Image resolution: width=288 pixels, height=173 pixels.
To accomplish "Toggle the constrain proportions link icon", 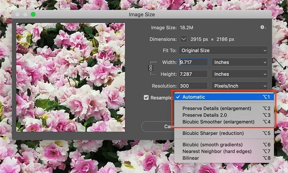I will click(x=151, y=68).
